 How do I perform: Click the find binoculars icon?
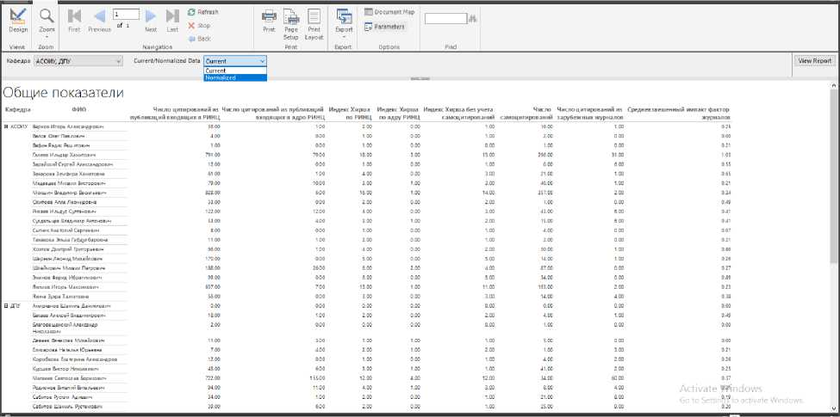pyautogui.click(x=473, y=18)
